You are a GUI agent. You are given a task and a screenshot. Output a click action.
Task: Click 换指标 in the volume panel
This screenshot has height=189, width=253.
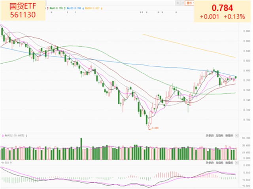point(229,136)
